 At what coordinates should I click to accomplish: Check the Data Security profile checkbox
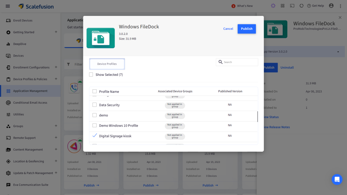95,105
